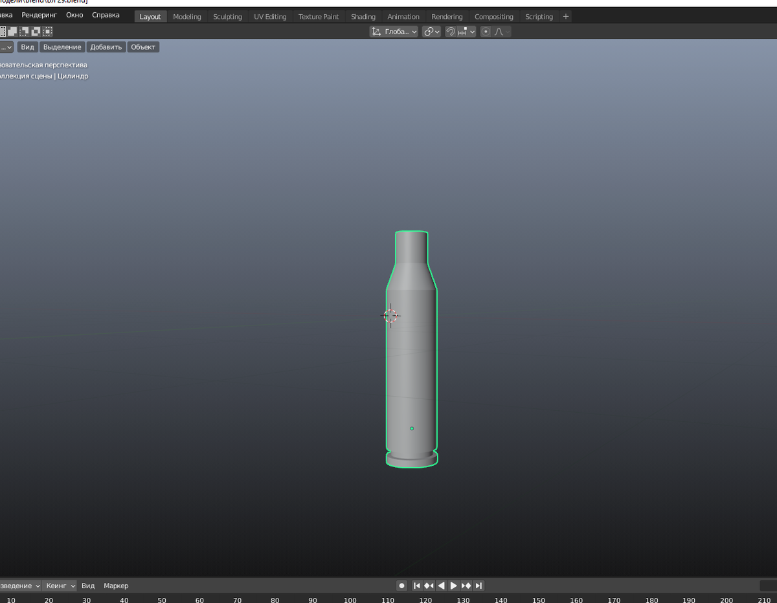Switch to the Compositing workspace tab

click(494, 16)
